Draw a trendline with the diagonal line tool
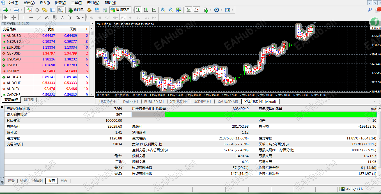The height and width of the screenshot is (194, 381). [x=39, y=17]
